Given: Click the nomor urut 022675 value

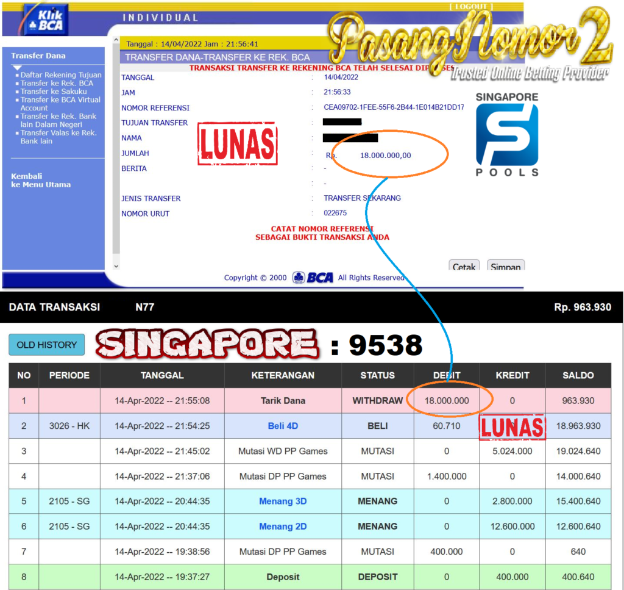Looking at the screenshot, I should [x=335, y=213].
